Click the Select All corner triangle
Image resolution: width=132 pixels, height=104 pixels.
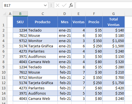click(4, 14)
